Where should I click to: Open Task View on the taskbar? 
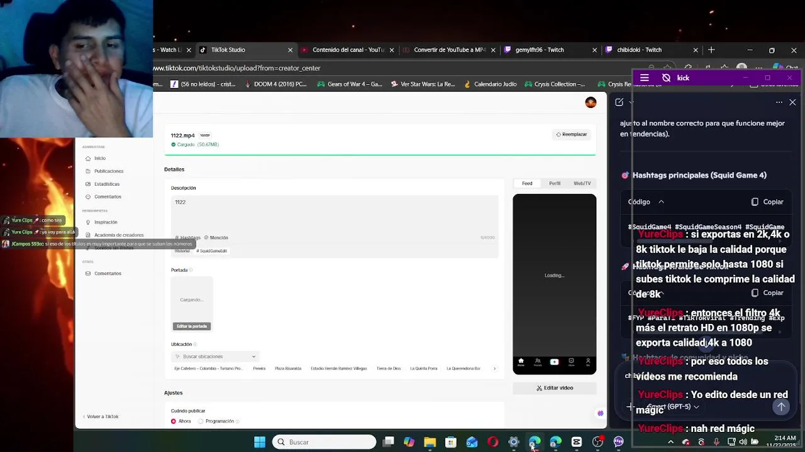[389, 442]
